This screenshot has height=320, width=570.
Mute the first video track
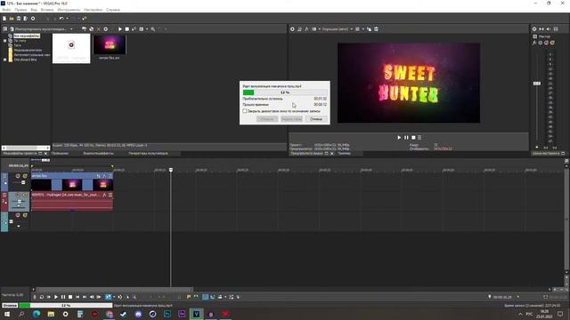pos(18,176)
